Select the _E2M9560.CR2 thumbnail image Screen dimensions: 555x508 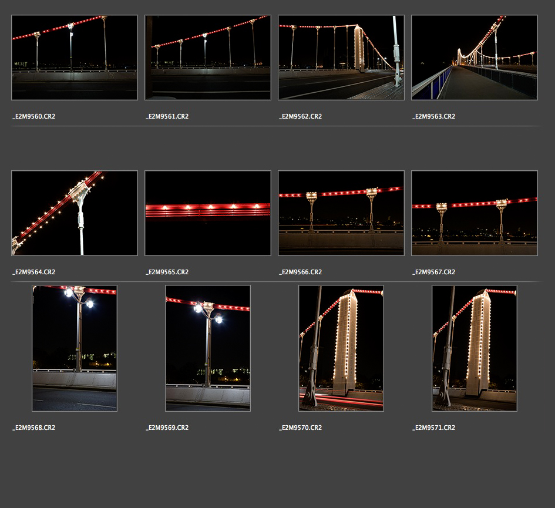pos(75,58)
